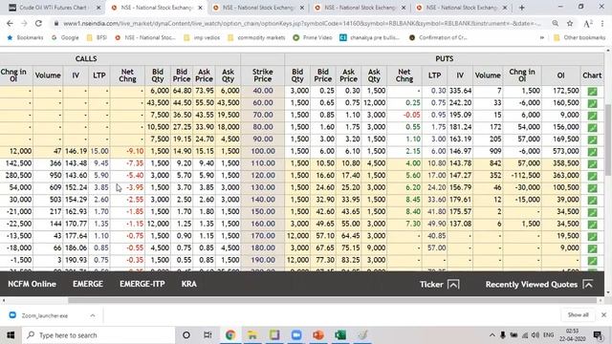Open chart icon for strike 80.00 row
612x344 pixels.
pyautogui.click(x=592, y=128)
